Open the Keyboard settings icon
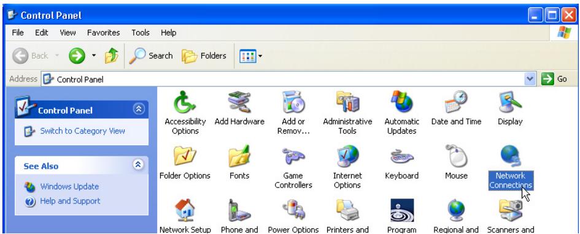580x234 pixels. [x=402, y=156]
